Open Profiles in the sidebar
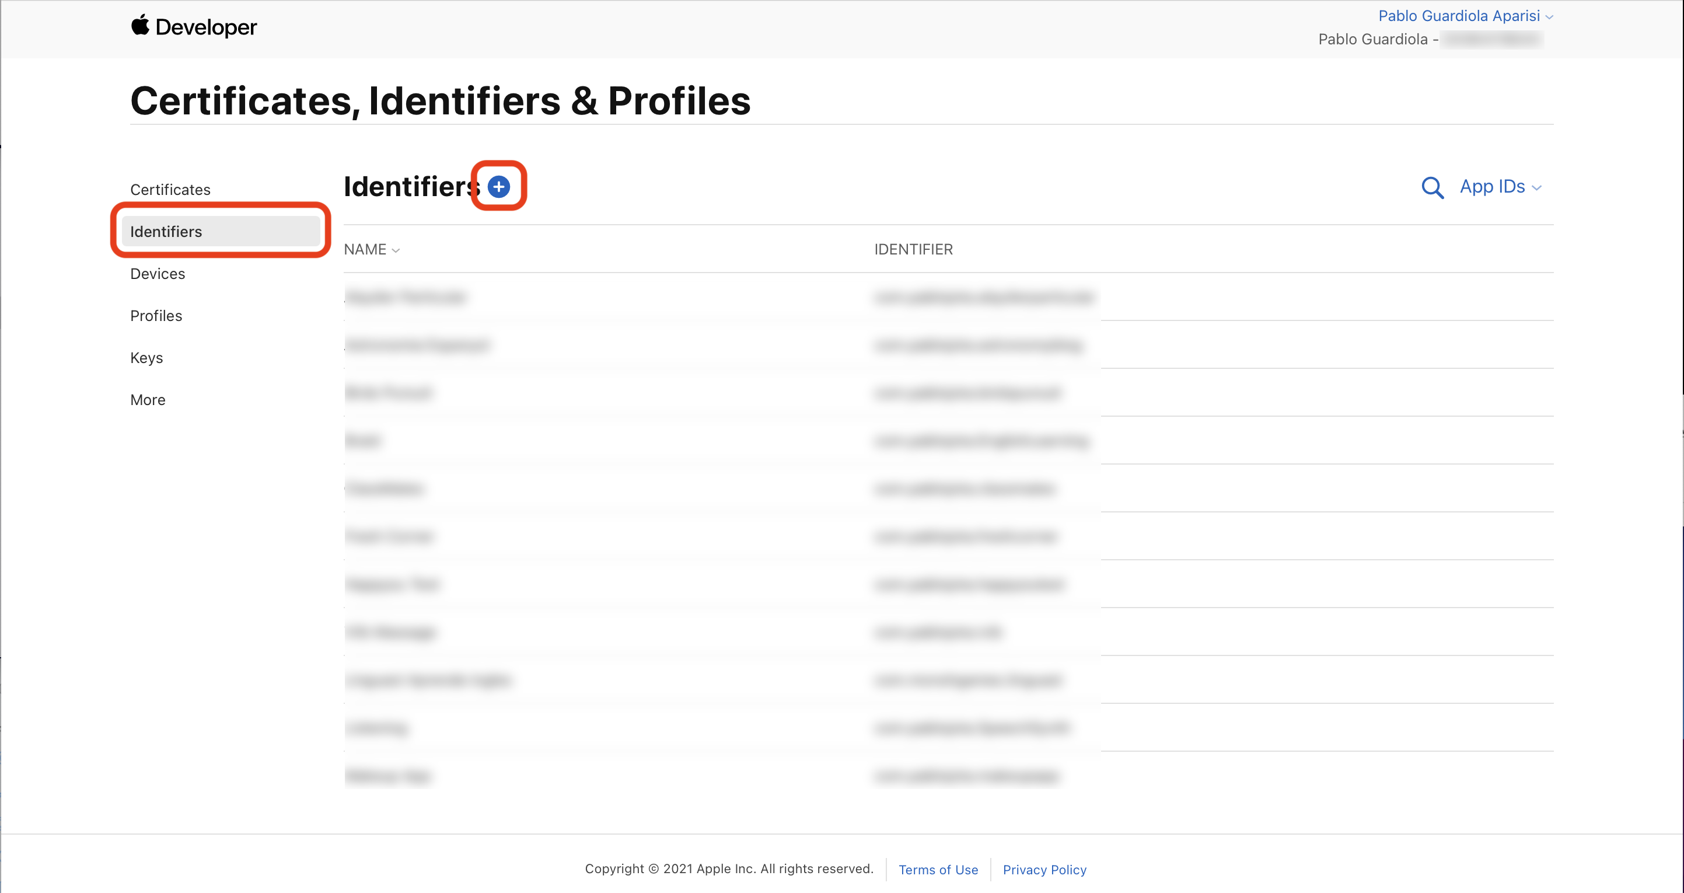The image size is (1684, 893). (x=156, y=316)
